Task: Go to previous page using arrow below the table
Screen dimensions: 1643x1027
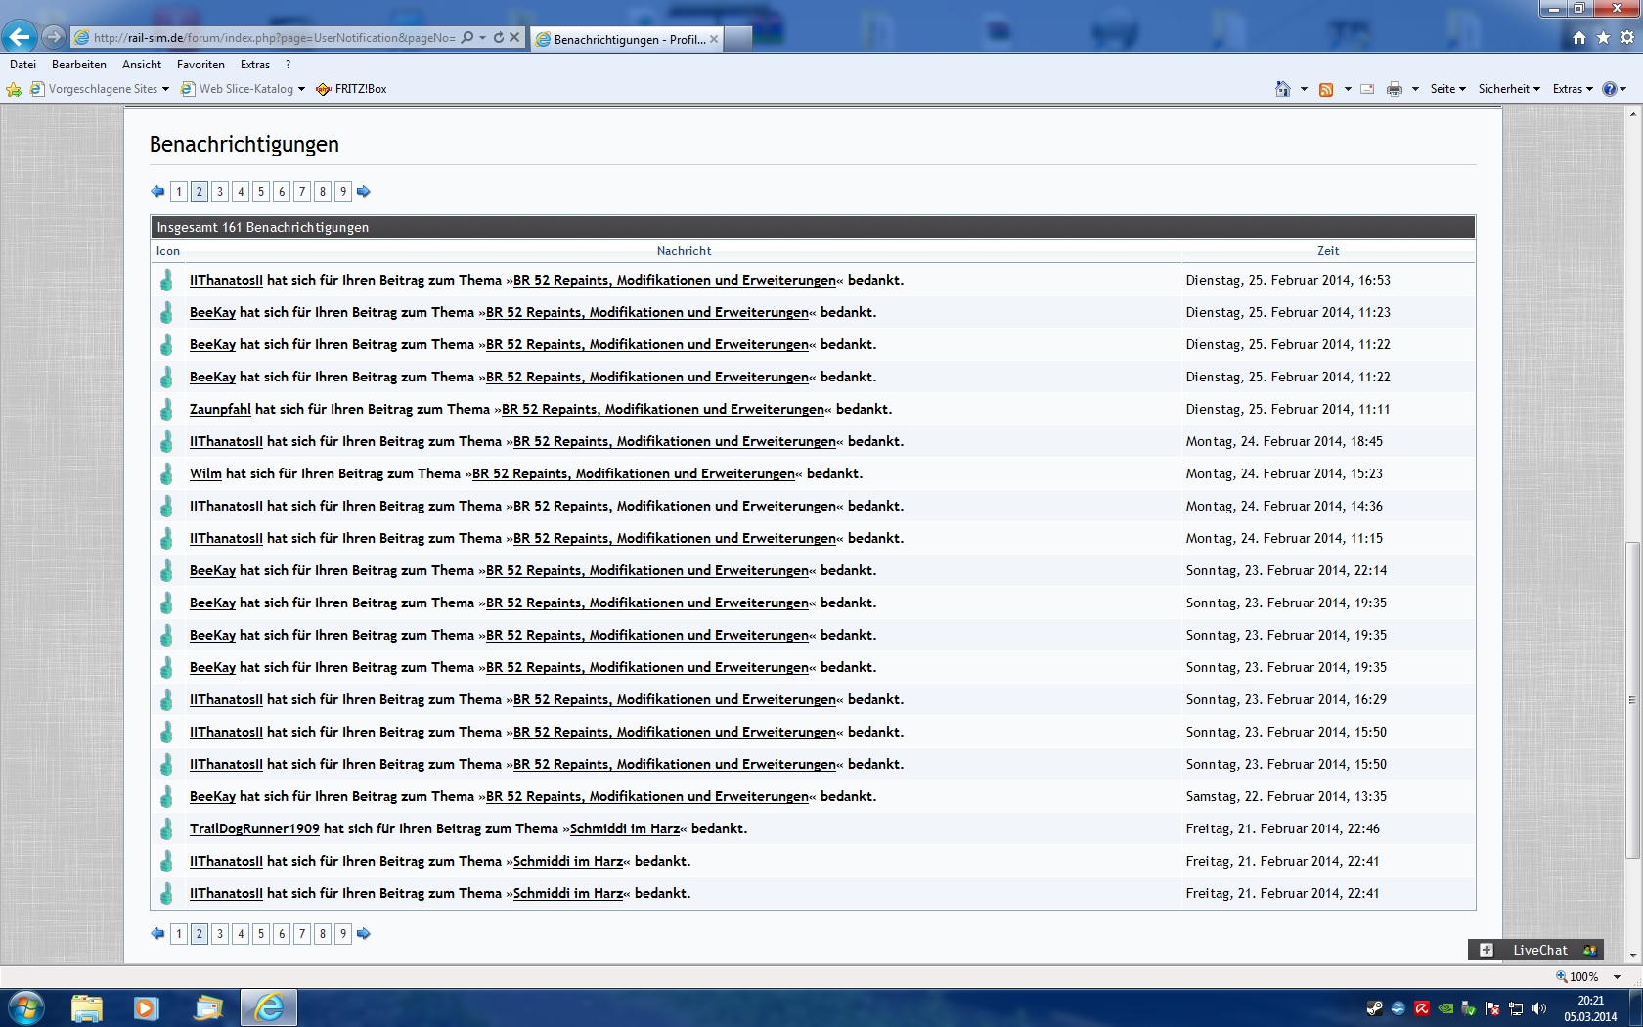Action: pos(157,934)
